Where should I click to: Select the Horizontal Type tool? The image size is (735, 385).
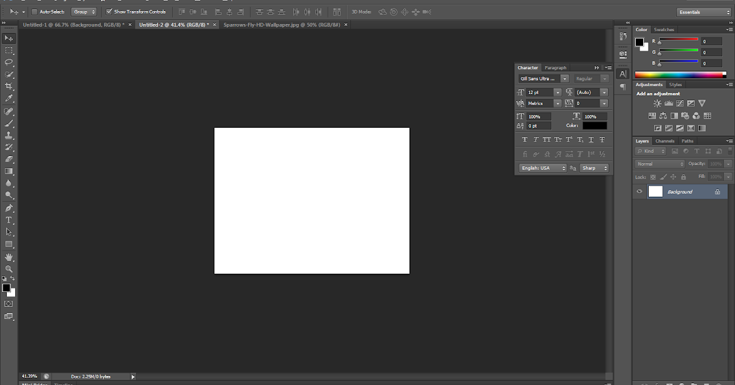pos(9,220)
